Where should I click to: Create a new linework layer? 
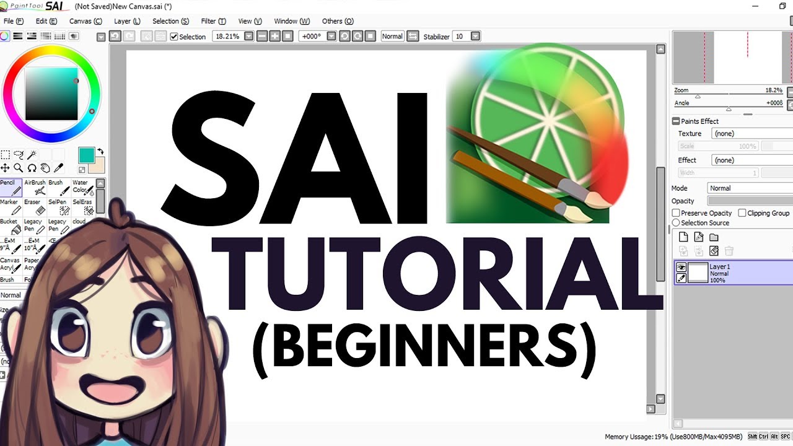pyautogui.click(x=699, y=237)
